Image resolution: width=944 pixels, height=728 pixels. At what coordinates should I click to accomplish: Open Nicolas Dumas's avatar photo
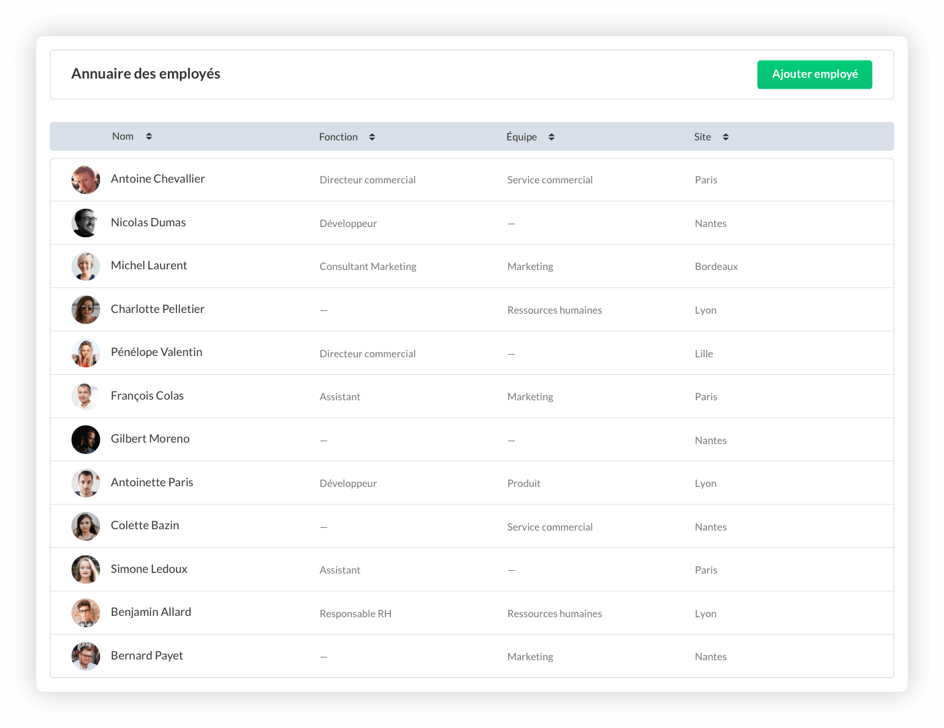pos(86,223)
